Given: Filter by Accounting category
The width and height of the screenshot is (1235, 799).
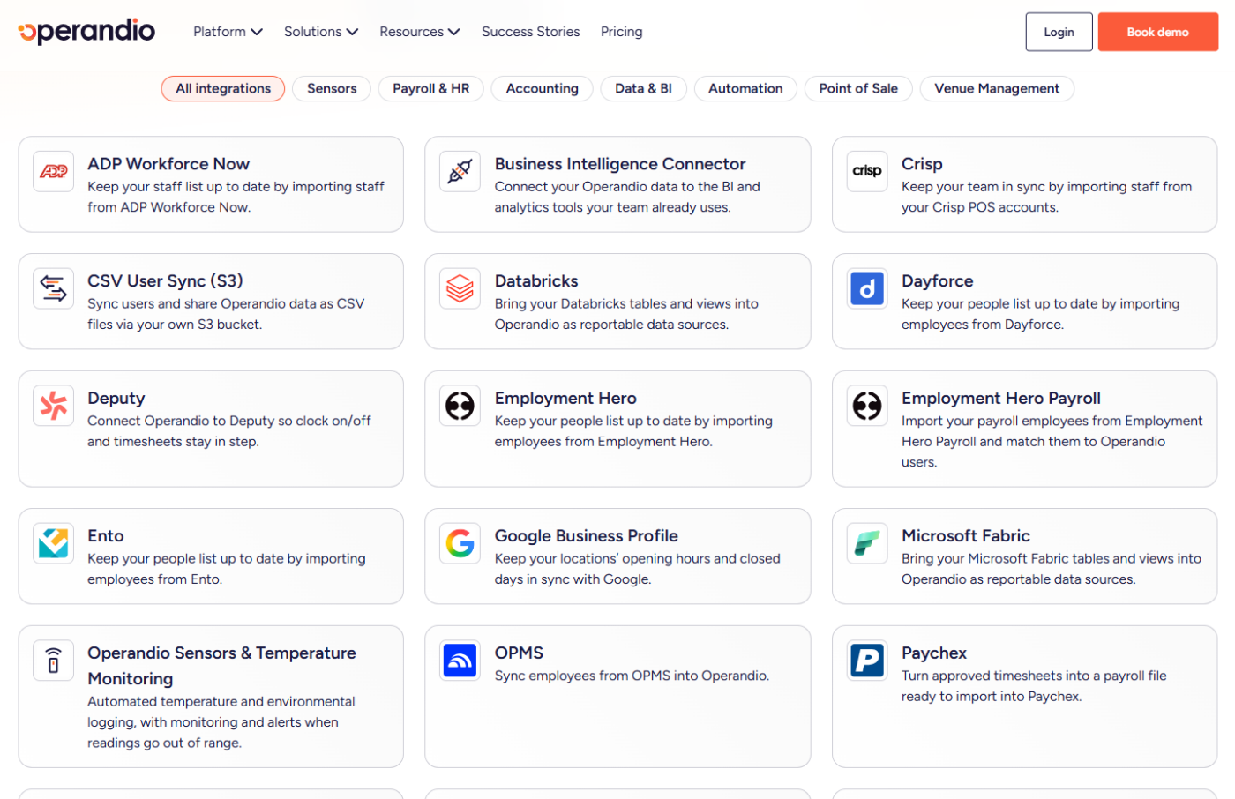Looking at the screenshot, I should point(543,88).
